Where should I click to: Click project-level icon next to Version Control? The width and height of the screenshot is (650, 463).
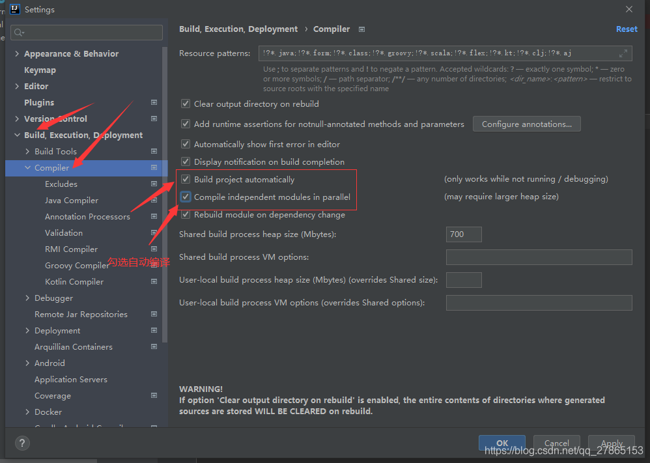(x=154, y=119)
